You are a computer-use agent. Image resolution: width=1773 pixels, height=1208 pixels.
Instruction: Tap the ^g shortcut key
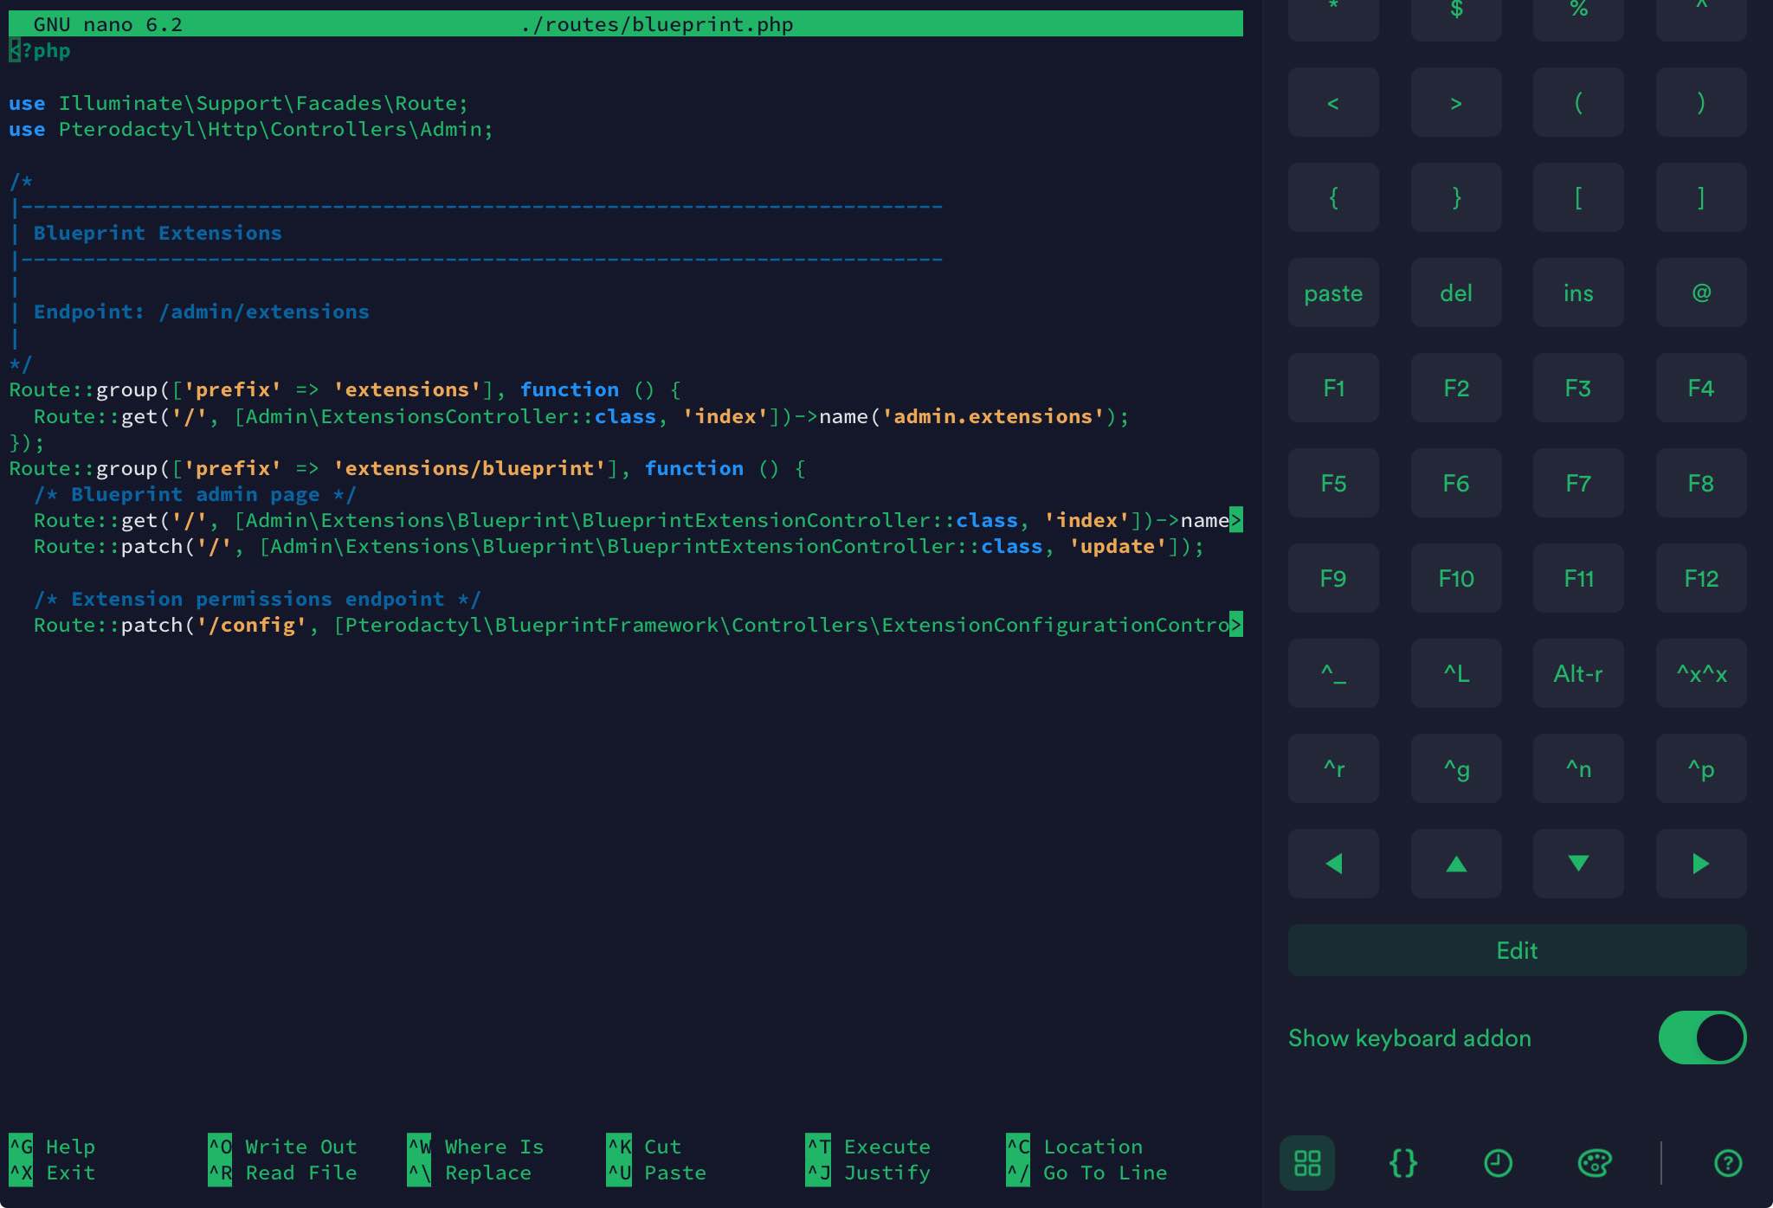click(x=1456, y=768)
